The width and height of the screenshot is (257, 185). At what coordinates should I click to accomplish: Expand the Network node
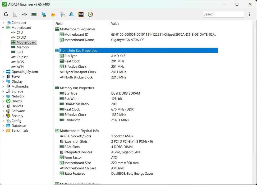(3, 96)
